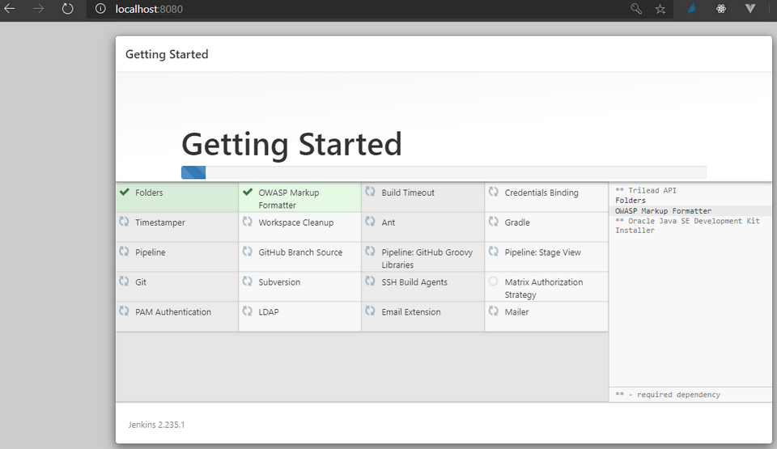Click the spinner icon beside Build Timeout
This screenshot has height=449, width=777.
coord(370,191)
